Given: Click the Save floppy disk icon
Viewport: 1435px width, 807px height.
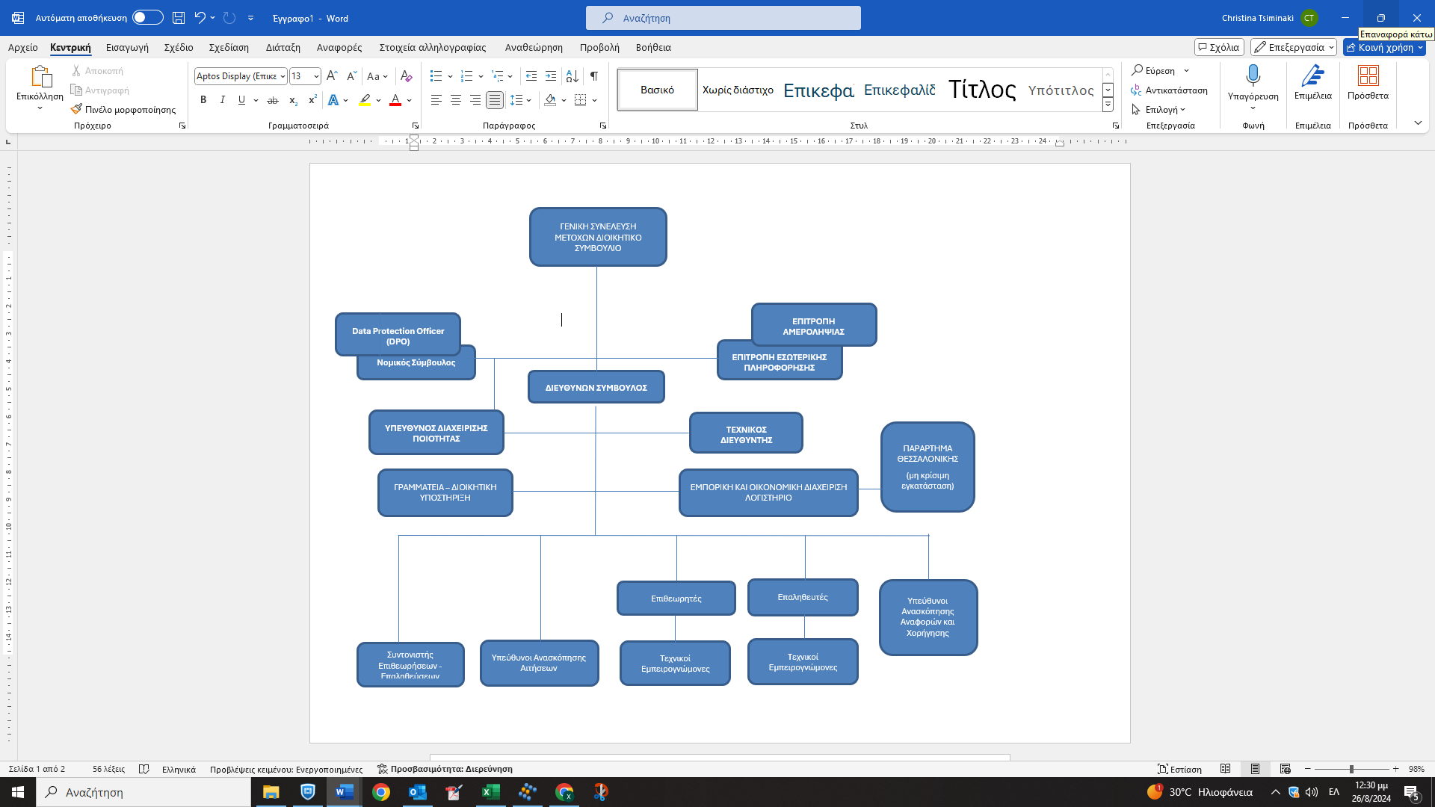Looking at the screenshot, I should pos(179,18).
